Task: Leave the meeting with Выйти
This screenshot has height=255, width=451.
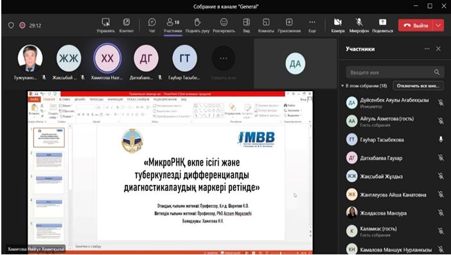Action: [416, 26]
